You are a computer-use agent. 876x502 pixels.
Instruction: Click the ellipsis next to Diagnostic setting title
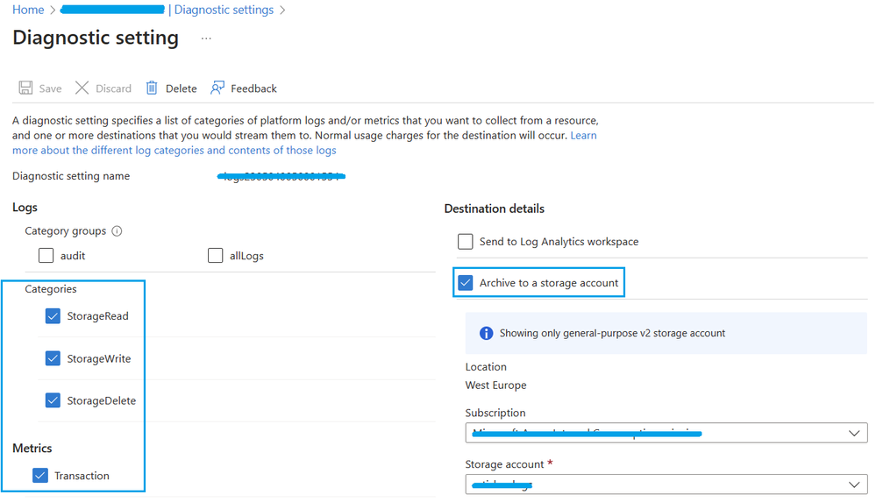[206, 39]
